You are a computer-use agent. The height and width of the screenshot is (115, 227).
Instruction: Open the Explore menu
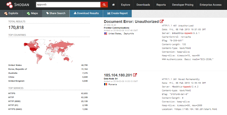point(125,5)
